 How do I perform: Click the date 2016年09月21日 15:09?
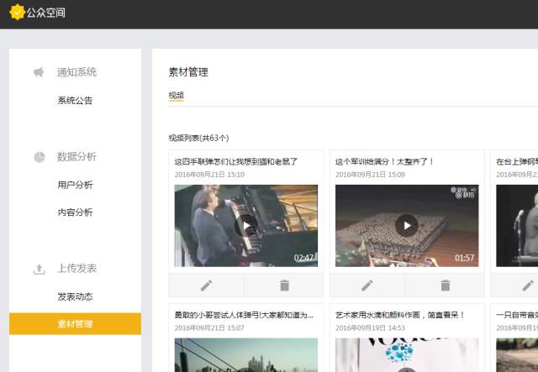(x=370, y=175)
